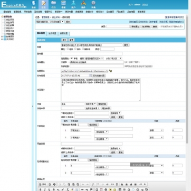
Task: Click the title 颜色 color picker field
Action: [107, 49]
